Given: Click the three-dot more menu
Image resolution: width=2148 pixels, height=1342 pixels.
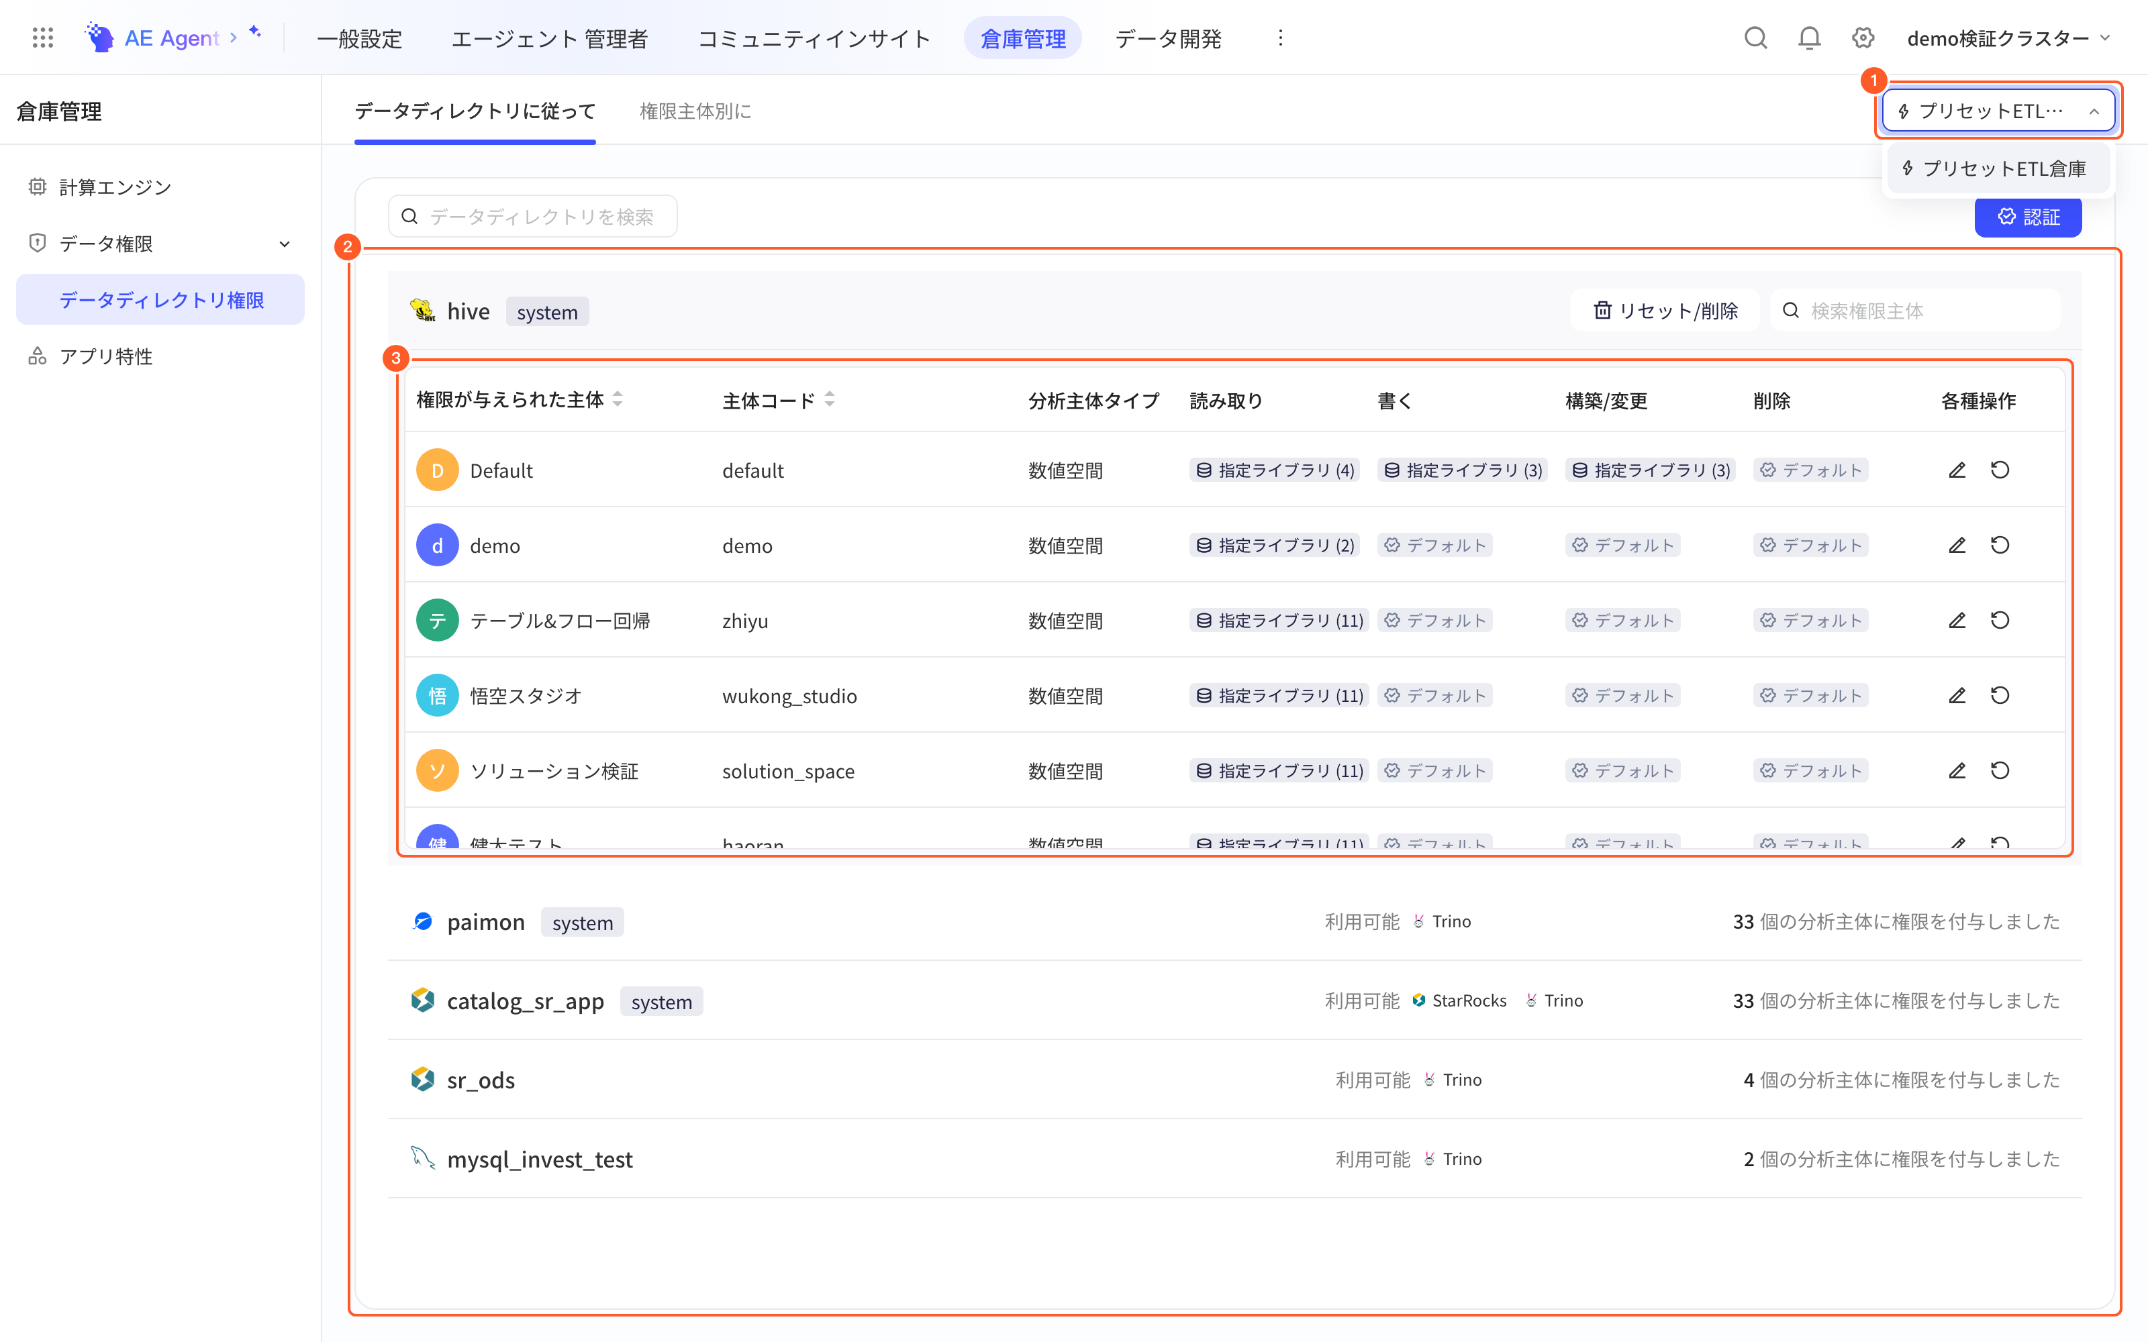Looking at the screenshot, I should click(x=1280, y=38).
